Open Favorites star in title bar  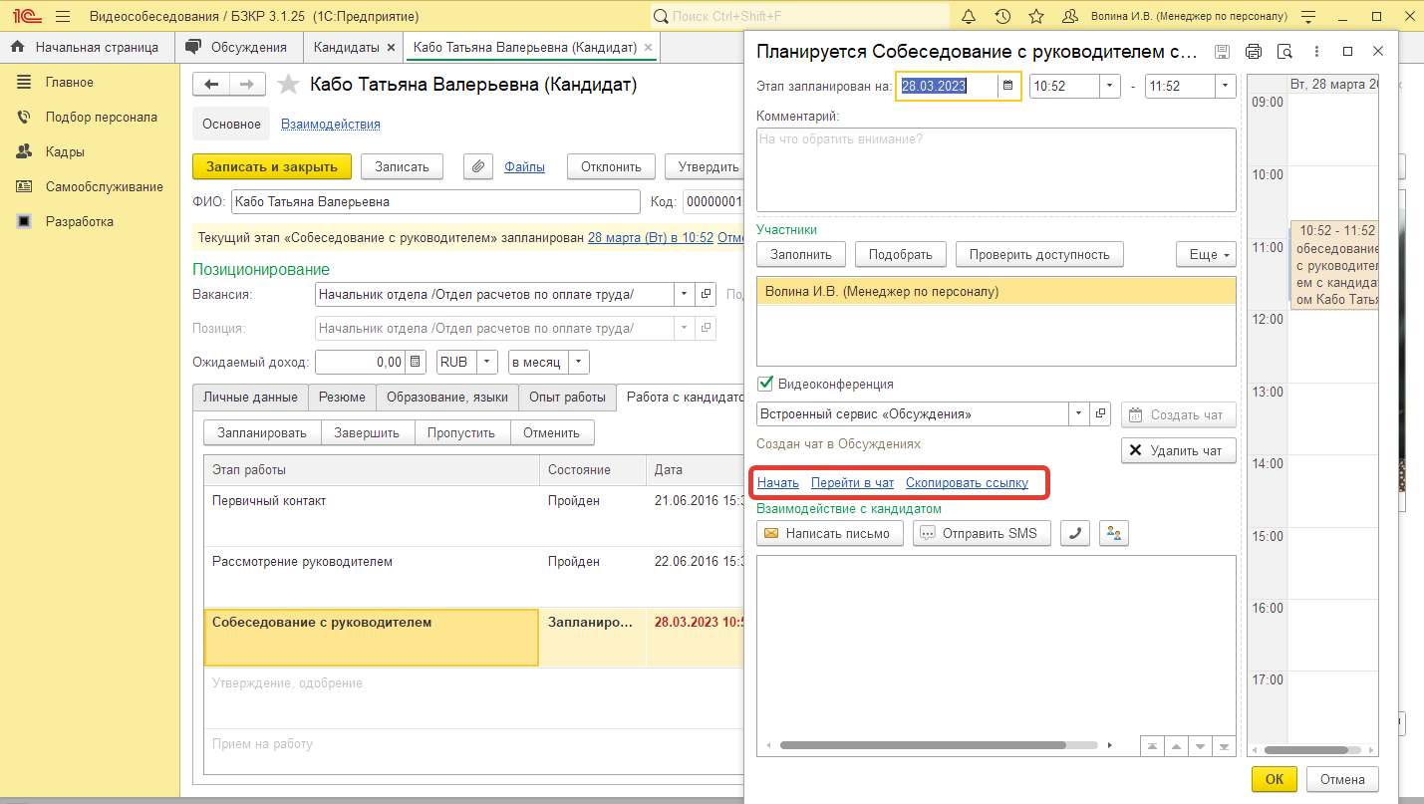[x=1036, y=17]
